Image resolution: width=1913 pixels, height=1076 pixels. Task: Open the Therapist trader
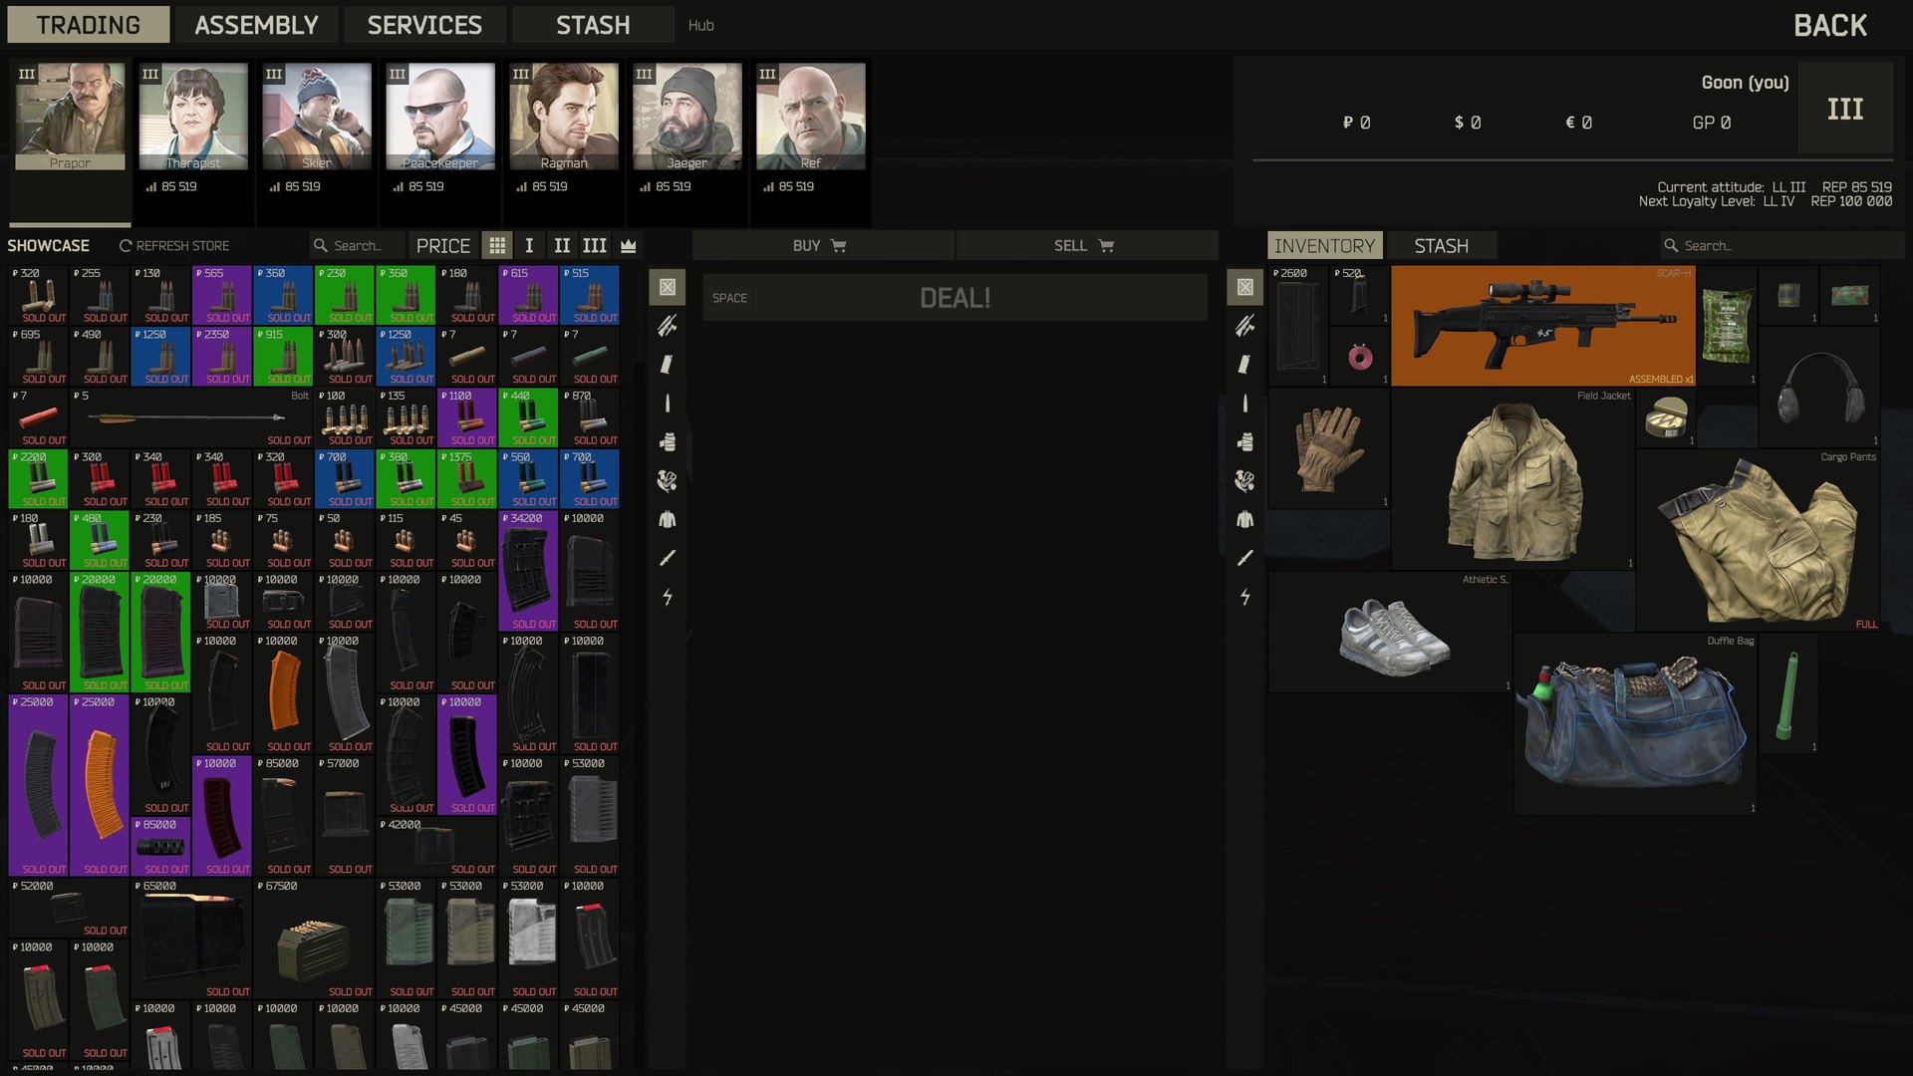(x=193, y=116)
